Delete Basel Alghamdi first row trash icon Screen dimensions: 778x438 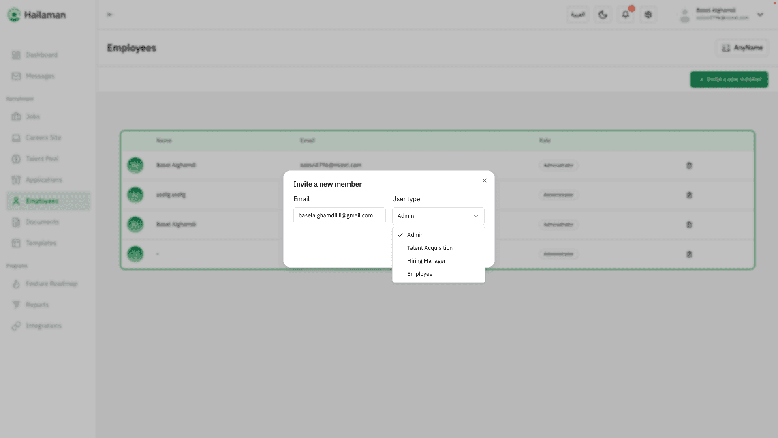689,165
